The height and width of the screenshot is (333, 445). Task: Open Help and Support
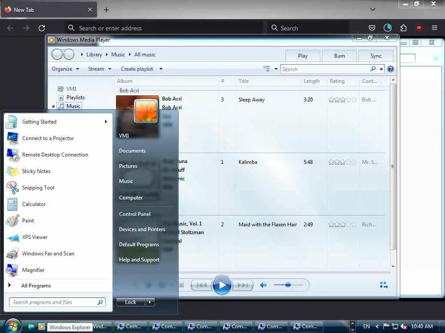pyautogui.click(x=139, y=260)
